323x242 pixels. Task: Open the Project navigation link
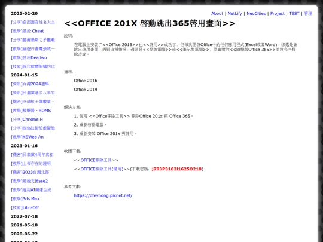277,13
